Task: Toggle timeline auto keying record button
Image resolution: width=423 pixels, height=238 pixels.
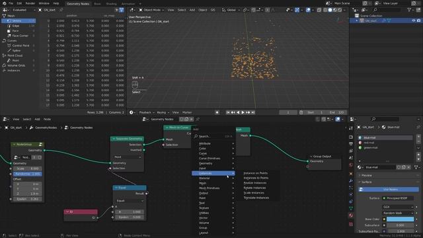Action: click(x=217, y=112)
